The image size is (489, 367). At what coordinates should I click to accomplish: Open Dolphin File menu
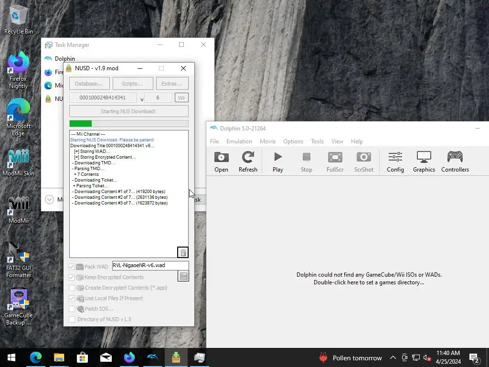coord(214,141)
